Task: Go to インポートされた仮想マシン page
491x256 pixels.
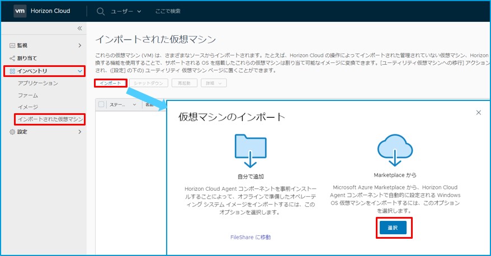Action: [50, 119]
